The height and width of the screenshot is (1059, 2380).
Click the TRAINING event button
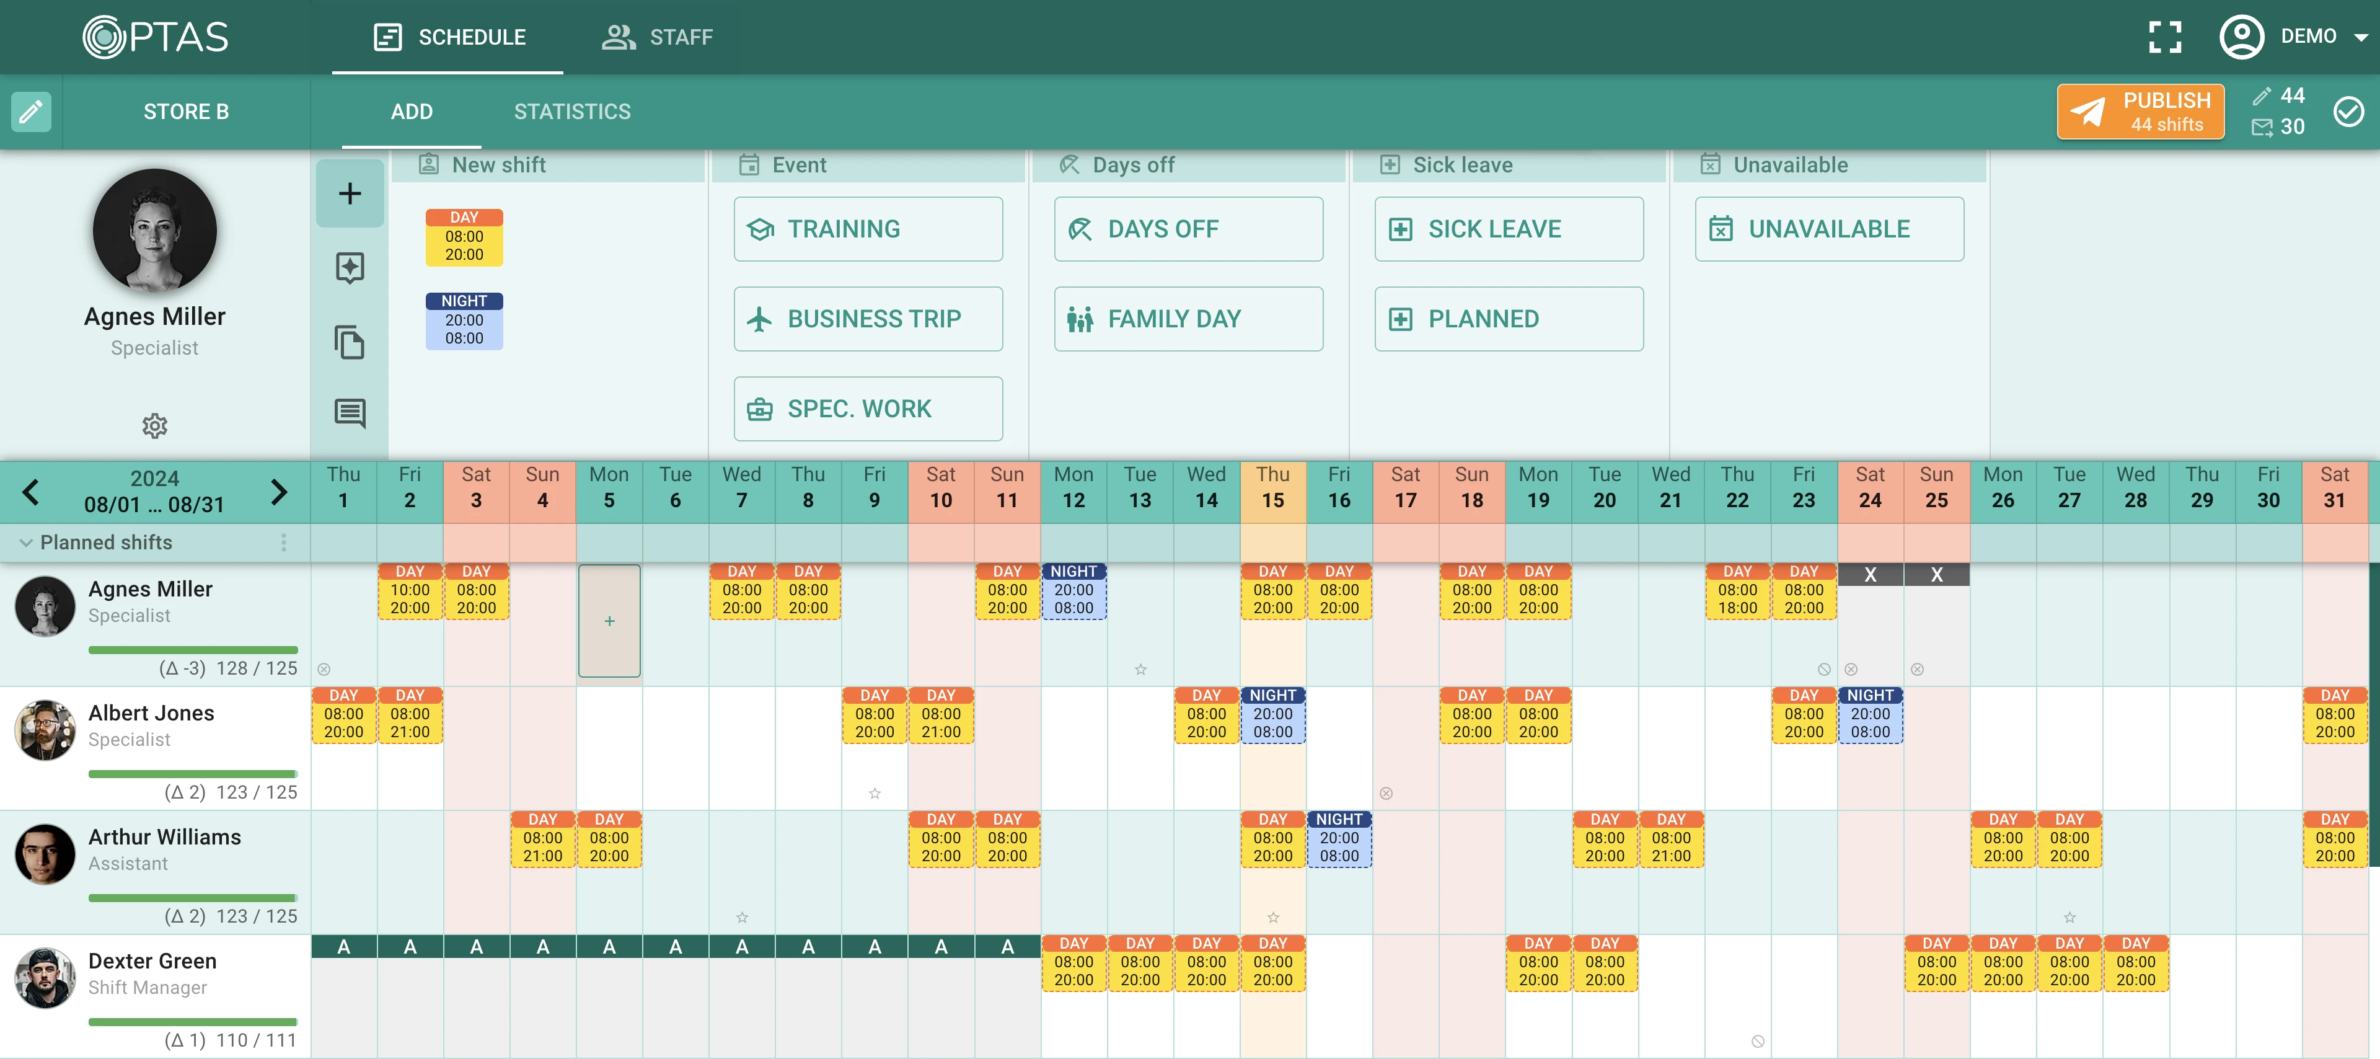[x=868, y=229]
